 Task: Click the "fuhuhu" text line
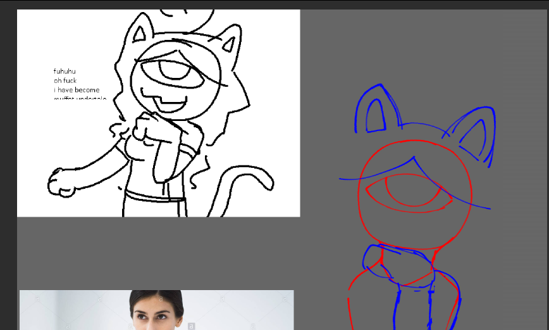[x=65, y=71]
